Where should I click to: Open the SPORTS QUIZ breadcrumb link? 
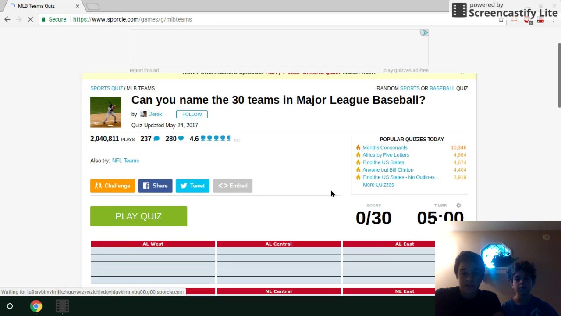coord(107,88)
